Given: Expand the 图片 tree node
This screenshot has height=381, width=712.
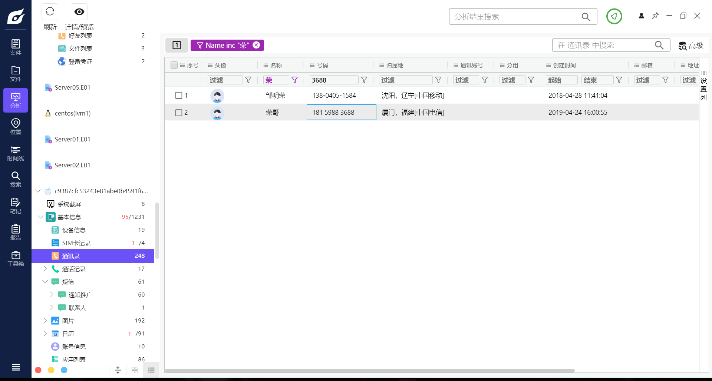Looking at the screenshot, I should 45,320.
